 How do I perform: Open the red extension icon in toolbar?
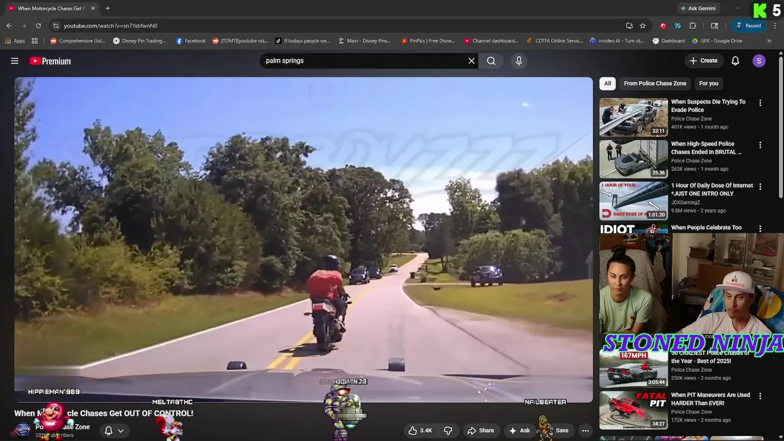[663, 26]
